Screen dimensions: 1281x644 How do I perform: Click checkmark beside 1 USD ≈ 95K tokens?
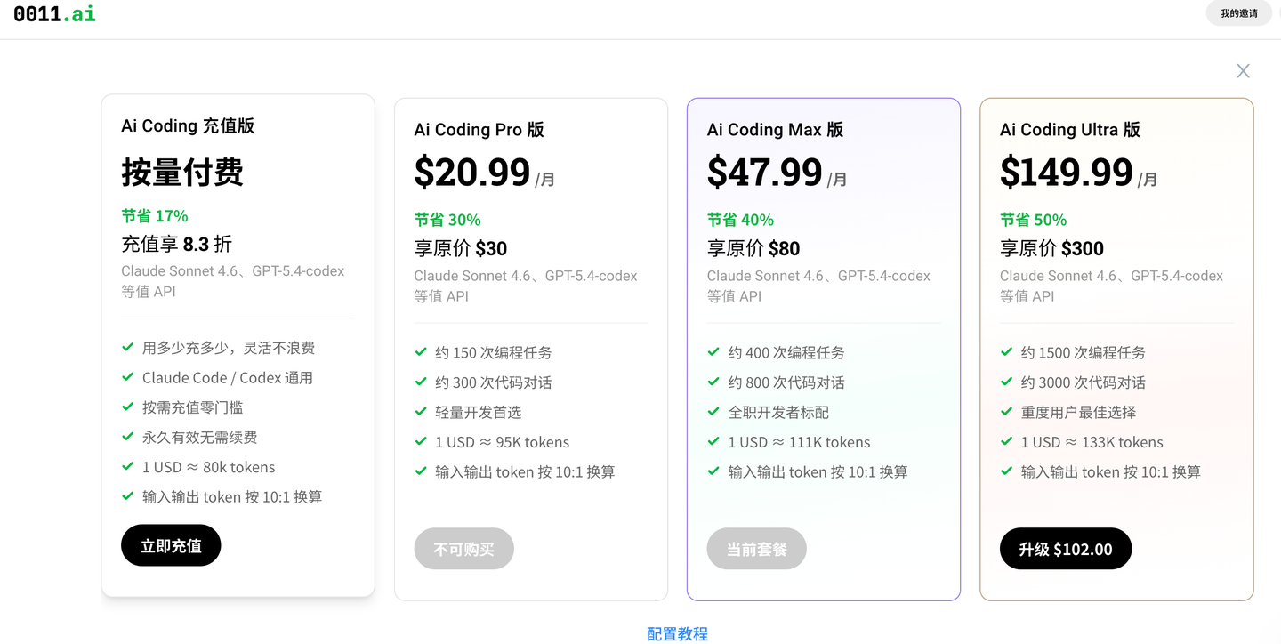click(x=421, y=441)
